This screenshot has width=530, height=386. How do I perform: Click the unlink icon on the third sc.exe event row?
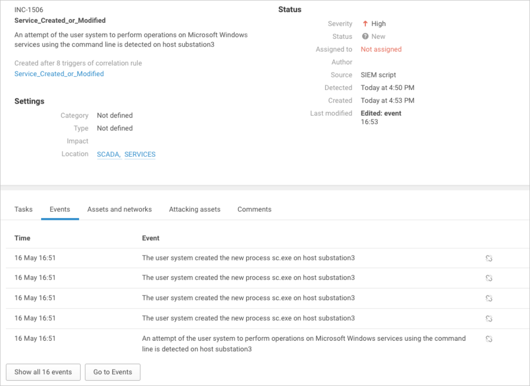tap(489, 298)
